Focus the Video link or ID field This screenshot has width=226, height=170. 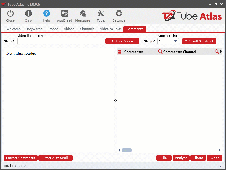pyautogui.click(x=60, y=41)
